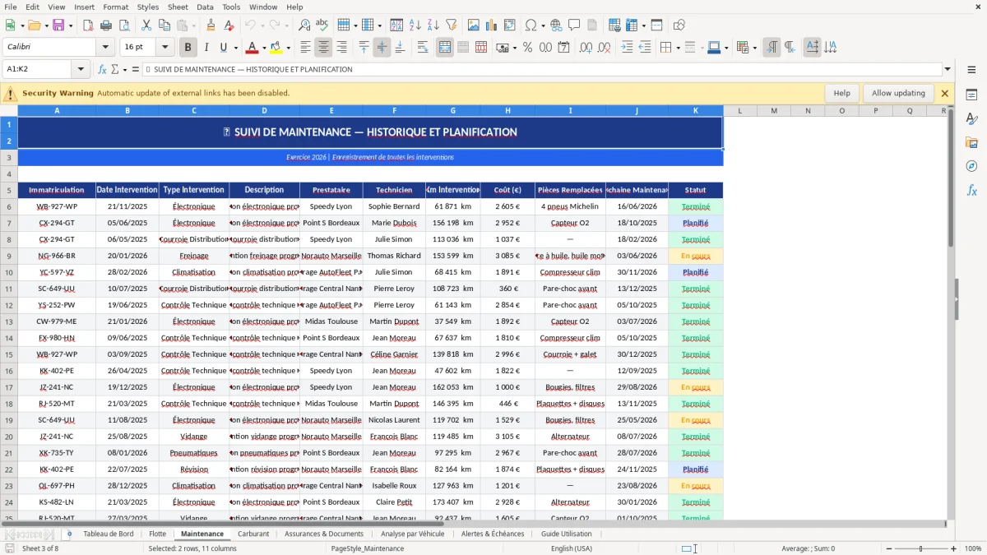The image size is (987, 555).
Task: Click the Allow updating button
Action: pos(897,93)
